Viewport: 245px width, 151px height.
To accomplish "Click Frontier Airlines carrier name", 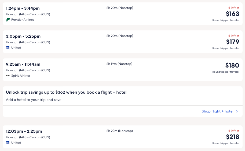I will point(23,20).
